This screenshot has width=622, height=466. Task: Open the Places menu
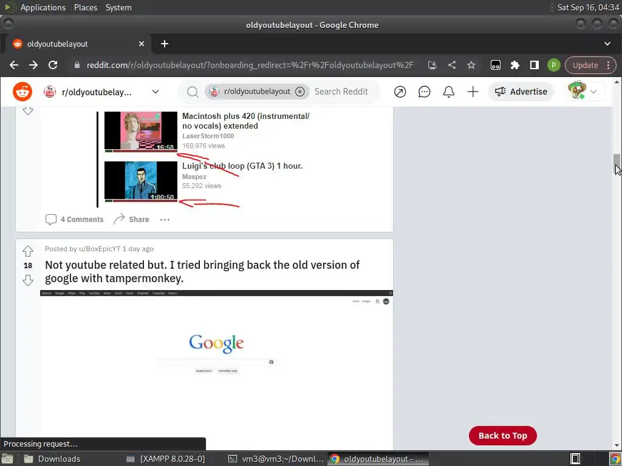point(86,7)
